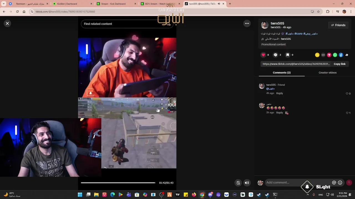355x199 pixels.
Task: Open File Explorer from the taskbar
Action: click(96, 195)
